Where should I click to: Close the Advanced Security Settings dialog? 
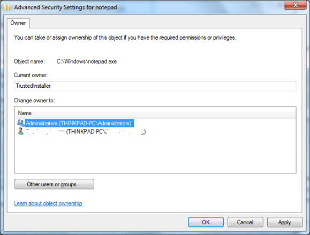coord(295,5)
